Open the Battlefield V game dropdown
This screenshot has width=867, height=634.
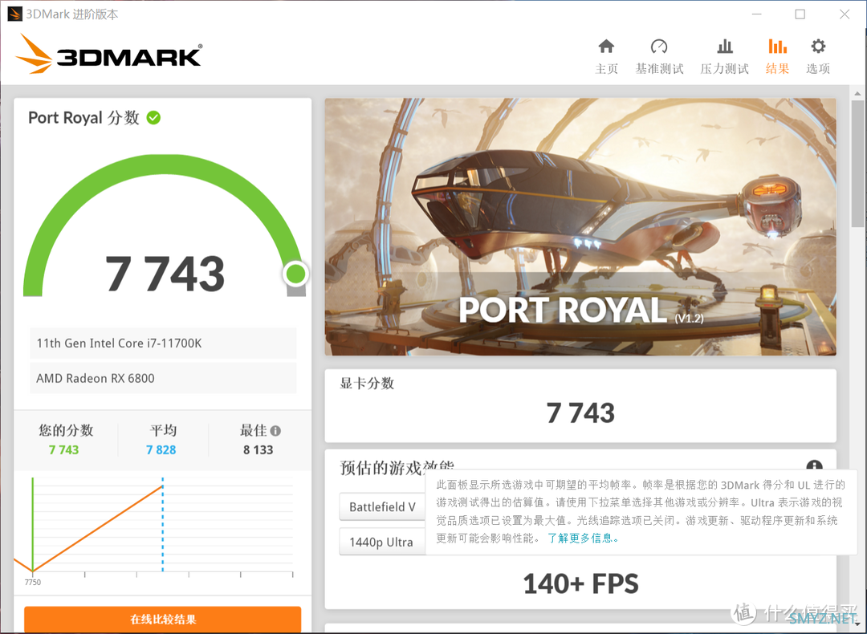382,507
